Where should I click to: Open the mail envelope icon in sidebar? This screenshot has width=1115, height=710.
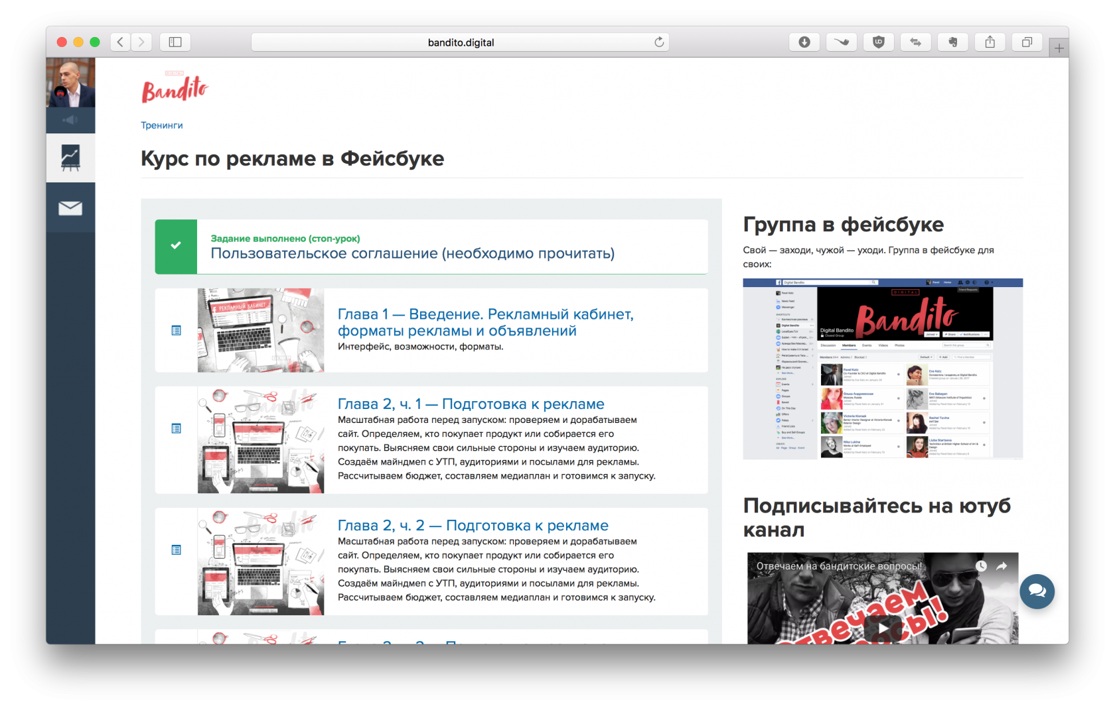[x=70, y=208]
